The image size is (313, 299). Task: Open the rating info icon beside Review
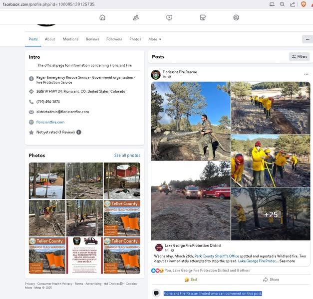(79, 132)
